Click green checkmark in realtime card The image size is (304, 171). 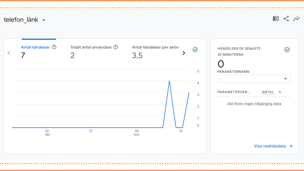[x=287, y=50]
